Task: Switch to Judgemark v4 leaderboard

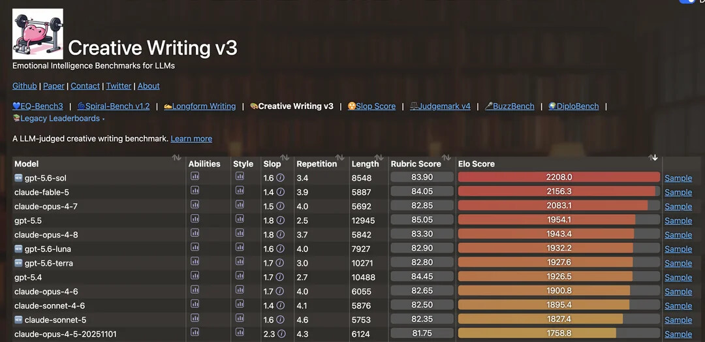Action: [440, 106]
